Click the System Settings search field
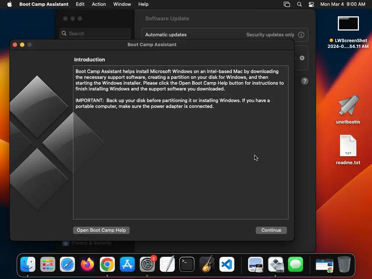 pos(95,33)
